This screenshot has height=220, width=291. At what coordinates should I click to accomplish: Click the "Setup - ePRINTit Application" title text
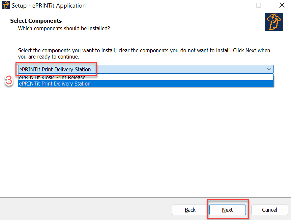click(x=48, y=6)
